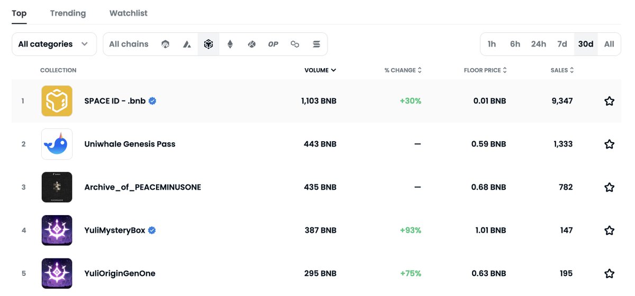Open YuliOriginGenOne collection link

coord(120,273)
